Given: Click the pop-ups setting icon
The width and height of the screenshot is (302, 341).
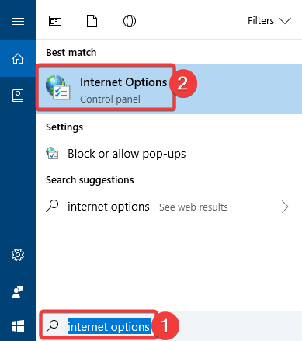Looking at the screenshot, I should point(52,153).
